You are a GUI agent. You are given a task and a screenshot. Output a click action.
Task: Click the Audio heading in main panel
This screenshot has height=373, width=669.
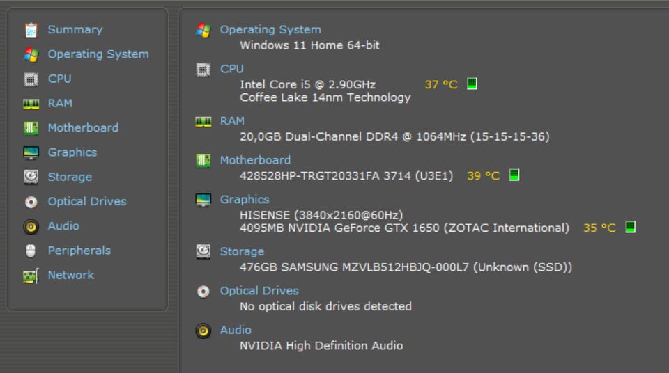[x=236, y=330]
